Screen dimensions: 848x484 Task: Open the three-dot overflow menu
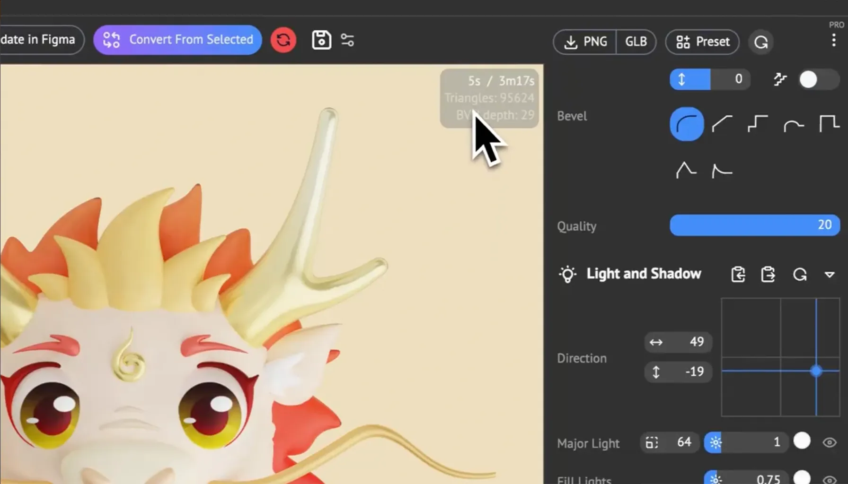tap(833, 40)
